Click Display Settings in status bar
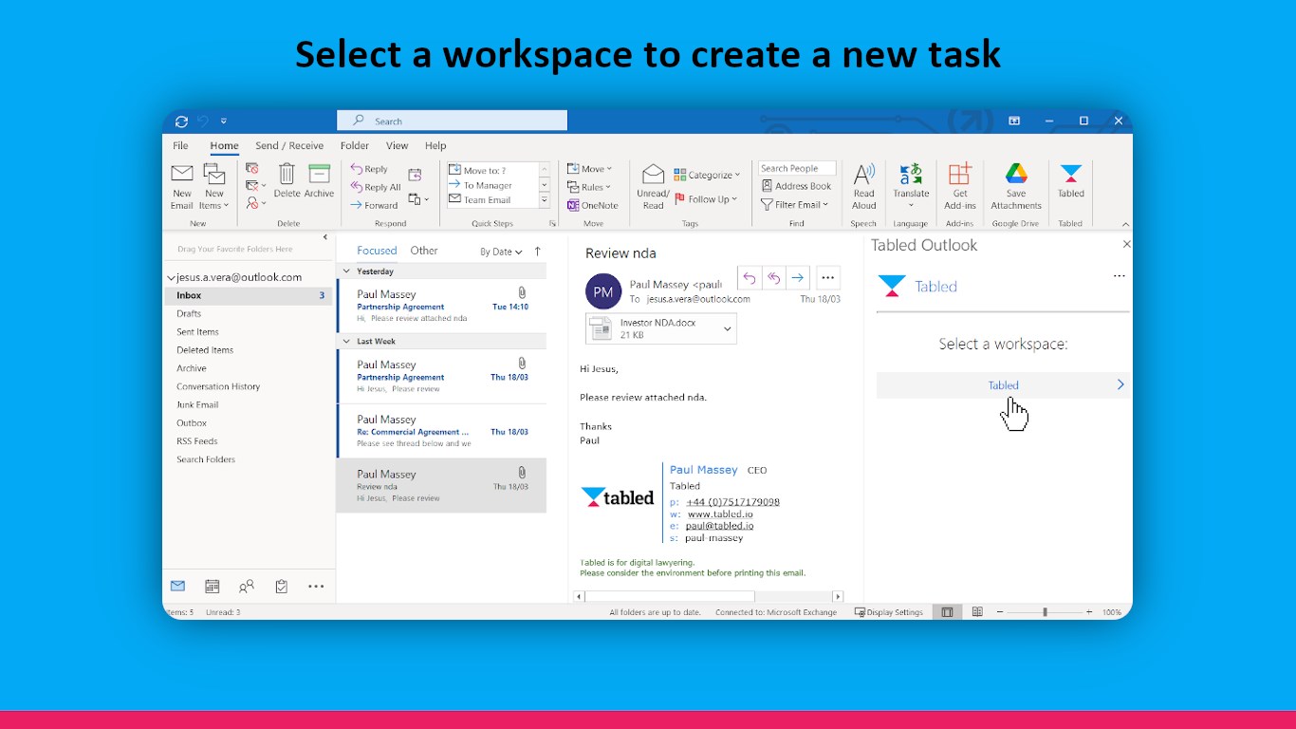The height and width of the screenshot is (729, 1296). 889,612
